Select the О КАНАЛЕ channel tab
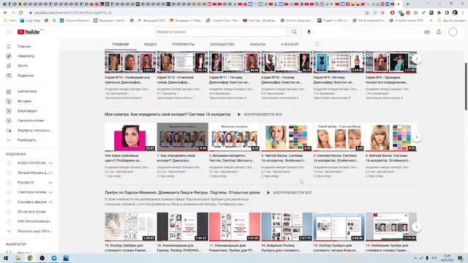This screenshot has width=468, height=263. (290, 44)
